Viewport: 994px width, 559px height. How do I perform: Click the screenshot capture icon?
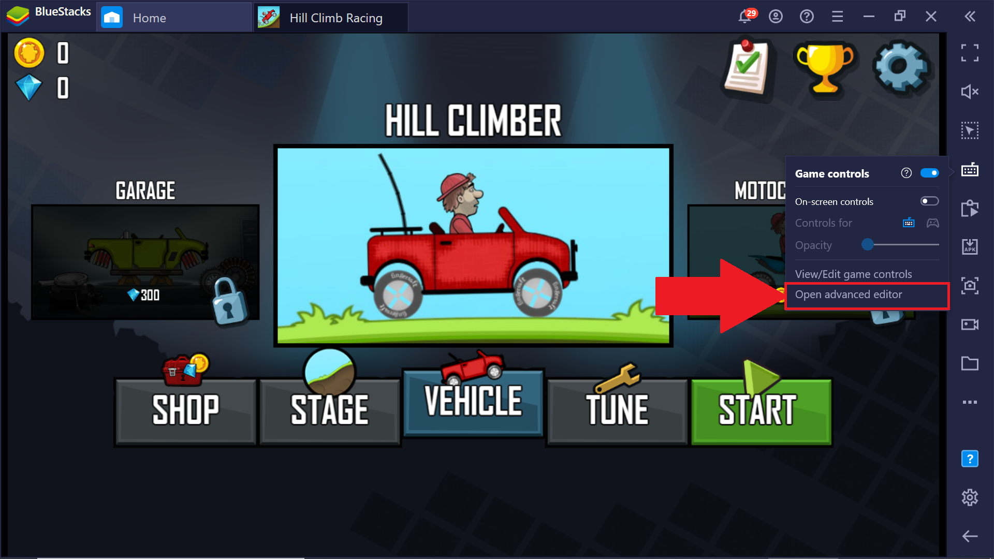[x=971, y=286]
